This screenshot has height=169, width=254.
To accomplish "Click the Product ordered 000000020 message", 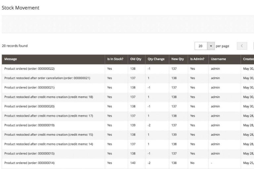I will click(29, 106).
